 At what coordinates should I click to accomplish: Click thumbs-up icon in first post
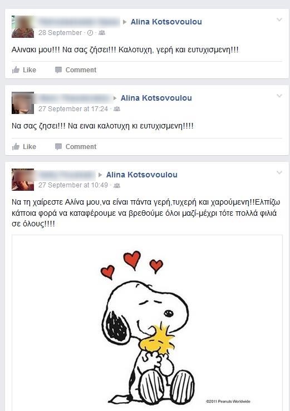[16, 70]
